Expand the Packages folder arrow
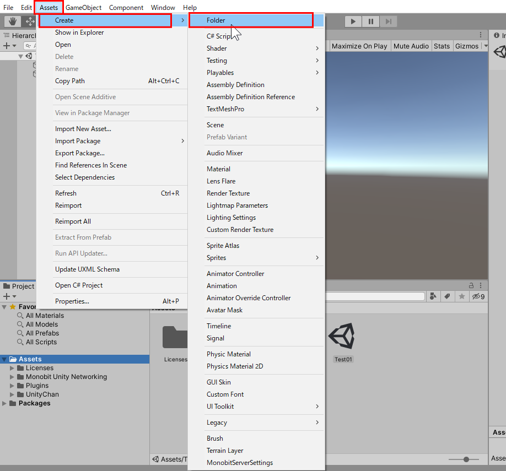The image size is (506, 471). (x=4, y=403)
